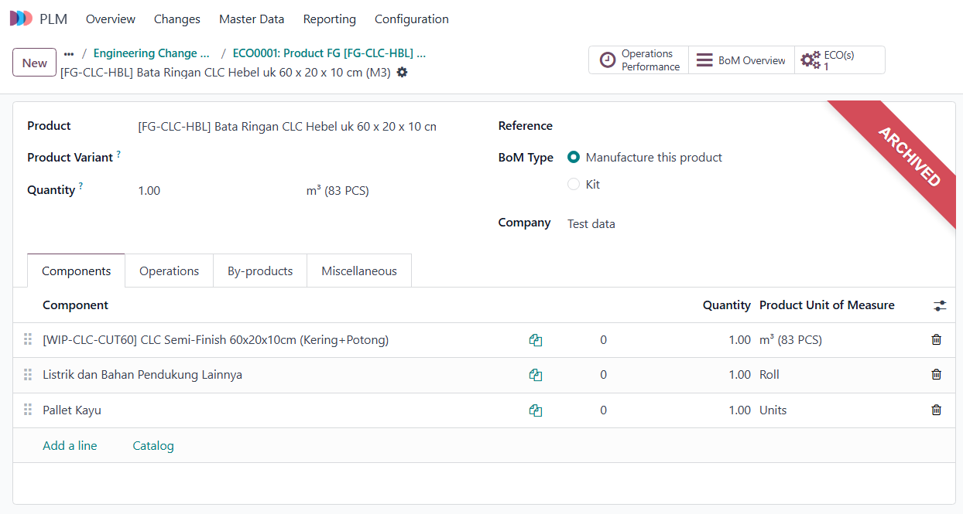The width and height of the screenshot is (963, 514).
Task: Switch to the Miscellaneous tab
Action: [359, 271]
